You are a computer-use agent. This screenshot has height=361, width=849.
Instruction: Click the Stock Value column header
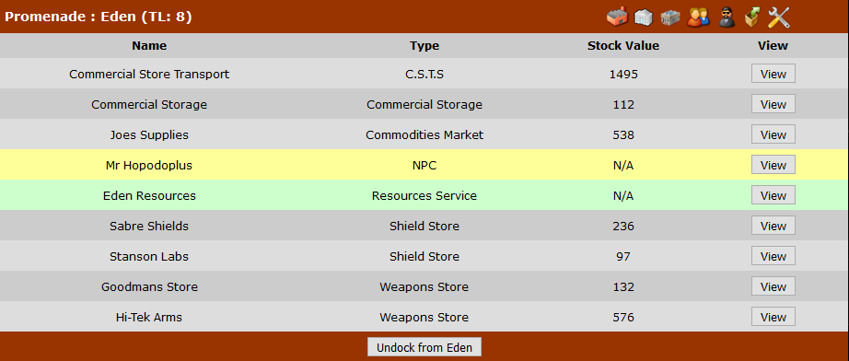pyautogui.click(x=623, y=46)
